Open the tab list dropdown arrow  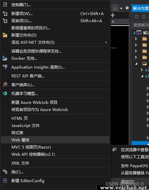click(121, 8)
